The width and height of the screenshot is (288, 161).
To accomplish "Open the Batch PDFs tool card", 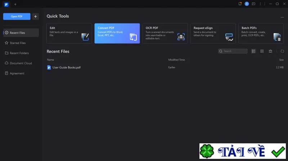I will coord(261,33).
